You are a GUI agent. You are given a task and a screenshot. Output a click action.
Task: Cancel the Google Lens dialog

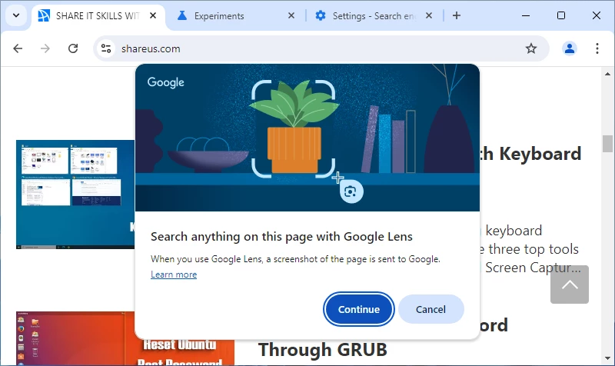click(430, 309)
